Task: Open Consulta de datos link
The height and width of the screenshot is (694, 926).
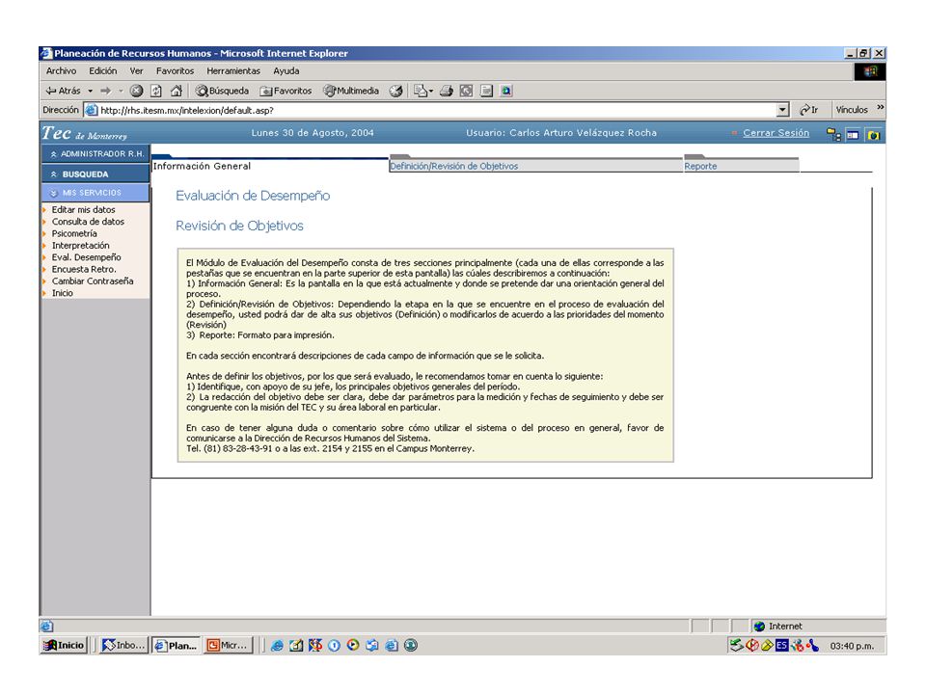Action: (88, 222)
